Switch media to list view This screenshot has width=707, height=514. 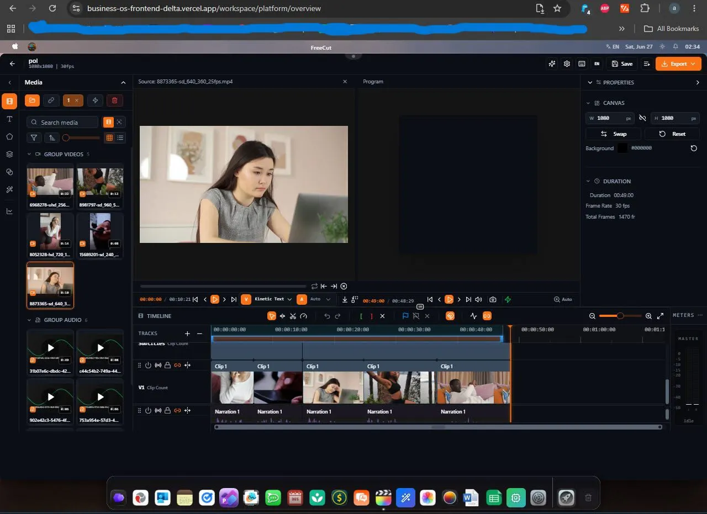(x=120, y=137)
